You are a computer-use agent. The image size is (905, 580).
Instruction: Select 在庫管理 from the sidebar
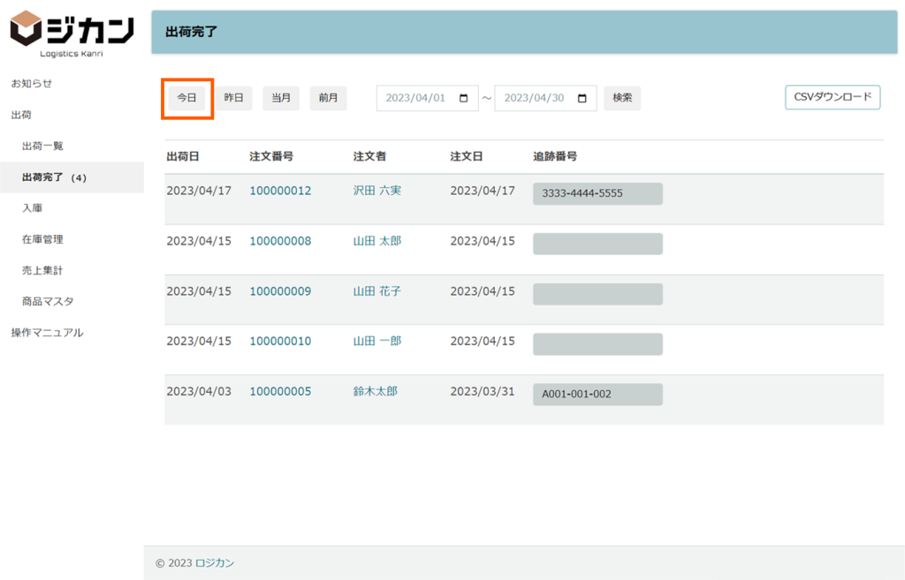click(42, 239)
